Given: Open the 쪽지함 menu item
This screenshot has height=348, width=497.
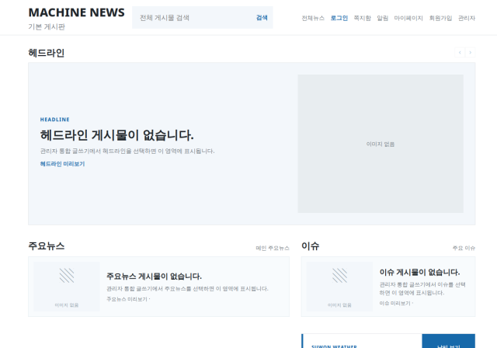Looking at the screenshot, I should (x=363, y=18).
